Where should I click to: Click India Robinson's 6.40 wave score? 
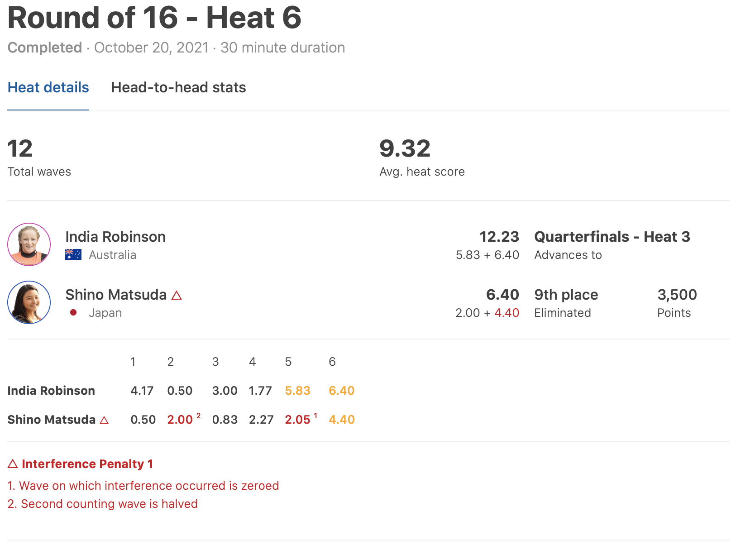tap(341, 391)
